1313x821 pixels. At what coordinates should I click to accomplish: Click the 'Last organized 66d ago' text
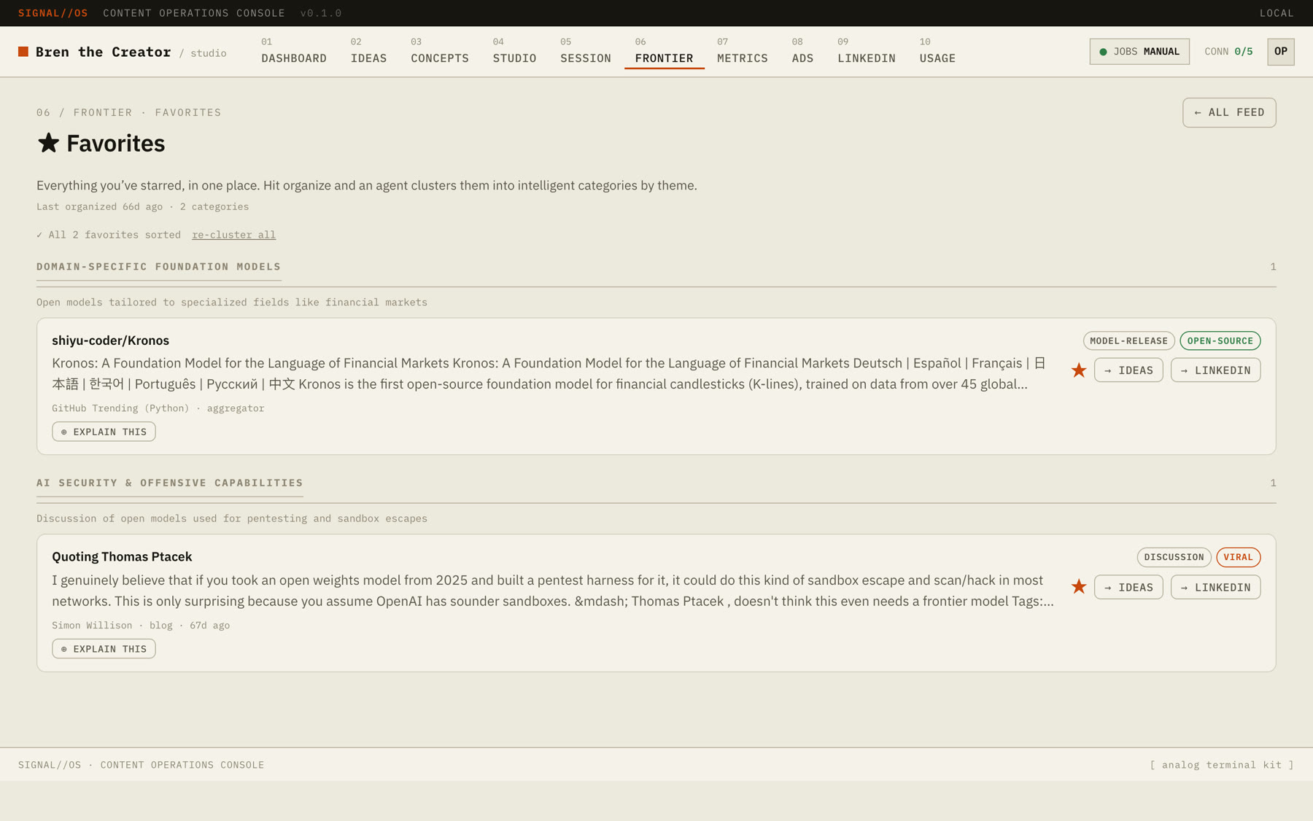point(99,207)
